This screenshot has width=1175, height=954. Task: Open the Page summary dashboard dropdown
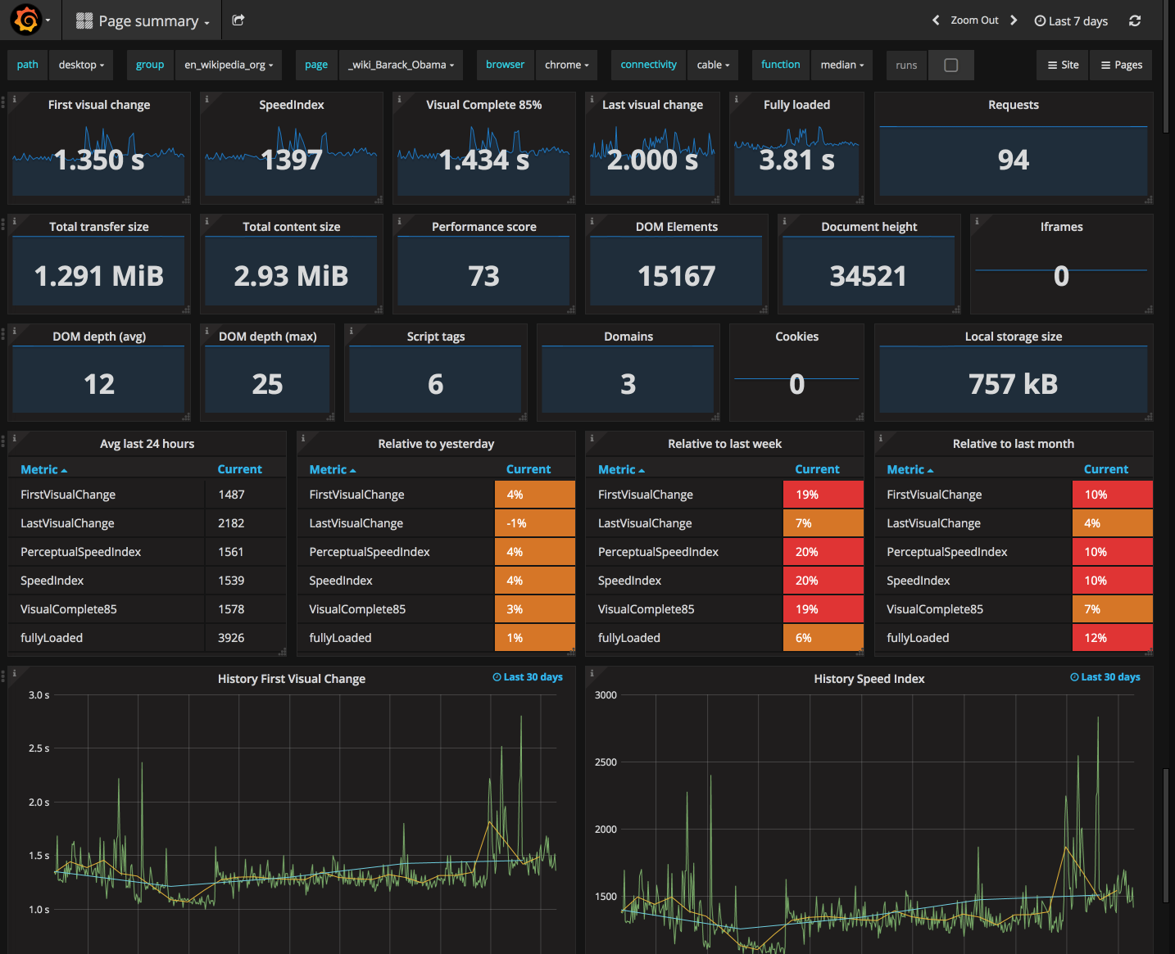[x=143, y=20]
